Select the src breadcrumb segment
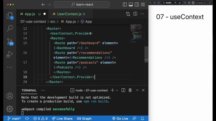The image size is (216, 121). click(53, 22)
